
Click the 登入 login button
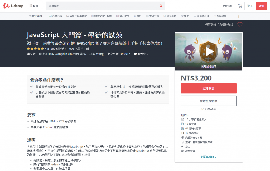[250, 6]
